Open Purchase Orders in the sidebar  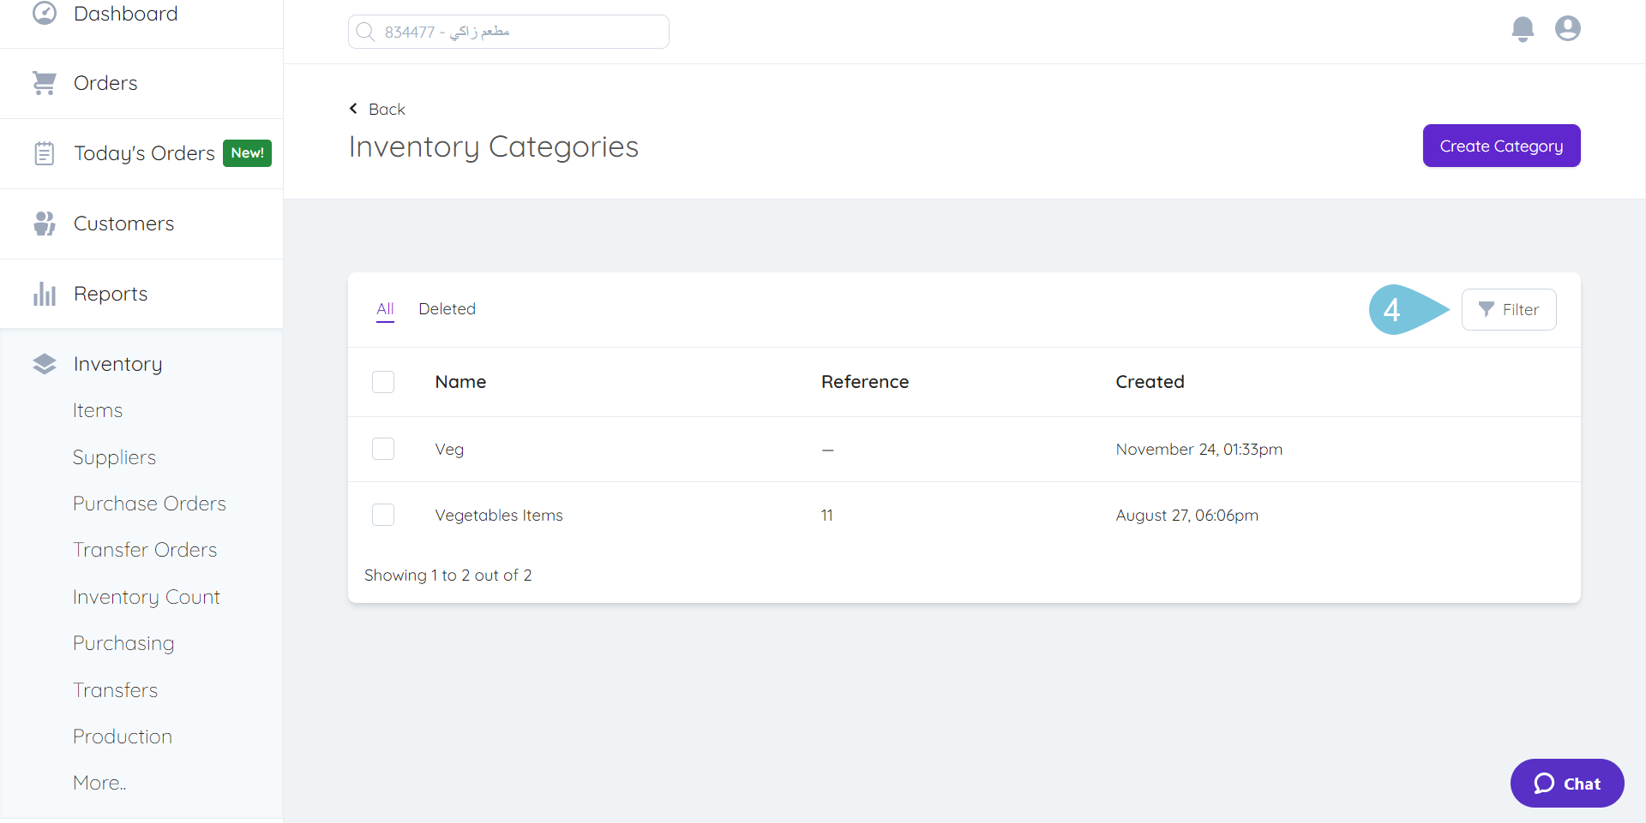(149, 504)
